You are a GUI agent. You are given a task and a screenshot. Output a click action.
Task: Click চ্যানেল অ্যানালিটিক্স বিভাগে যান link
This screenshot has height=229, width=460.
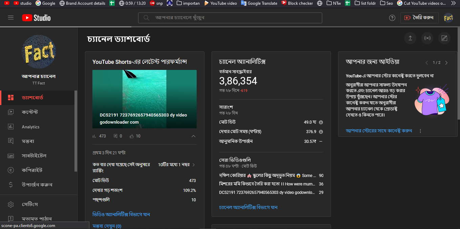[x=248, y=207]
